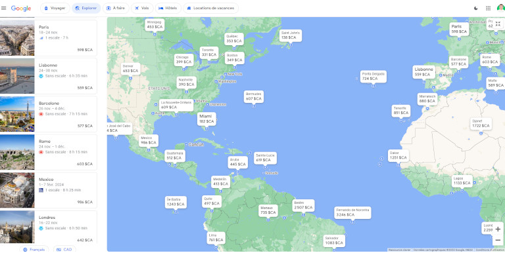
Task: Select Denver 653 $CA map label
Action: click(130, 69)
